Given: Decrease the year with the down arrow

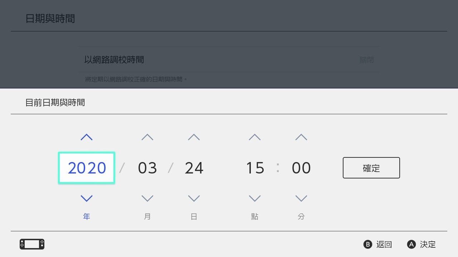Looking at the screenshot, I should click(87, 198).
